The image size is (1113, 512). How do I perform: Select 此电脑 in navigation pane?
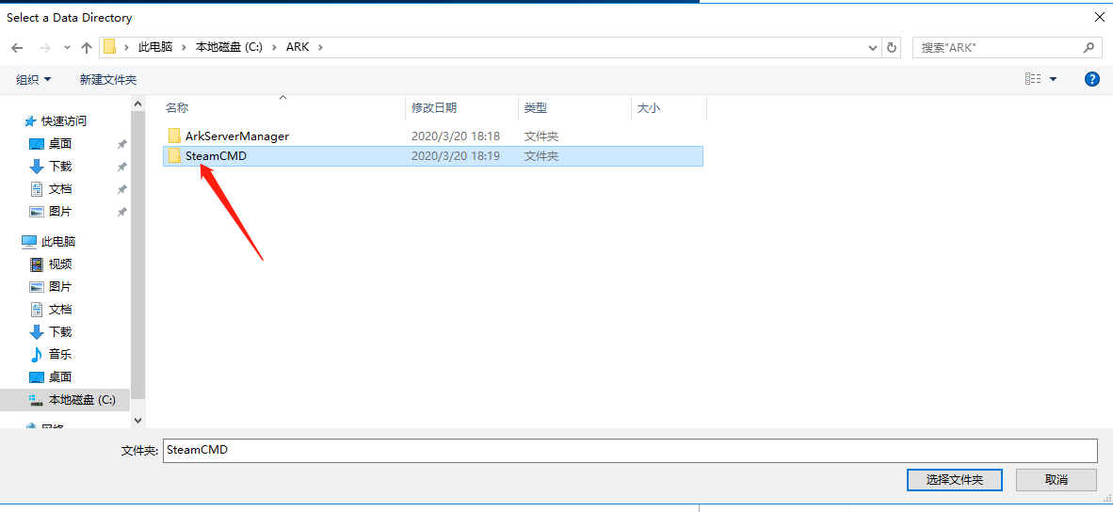click(58, 242)
